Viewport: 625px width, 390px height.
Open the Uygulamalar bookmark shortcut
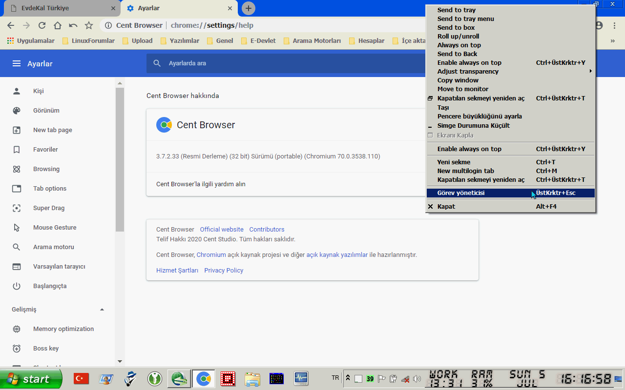(x=31, y=41)
